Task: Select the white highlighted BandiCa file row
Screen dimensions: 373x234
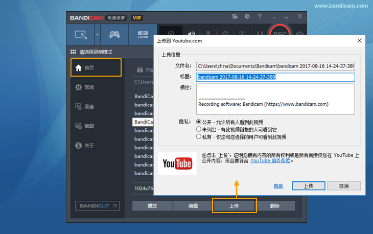Action: pyautogui.click(x=143, y=122)
